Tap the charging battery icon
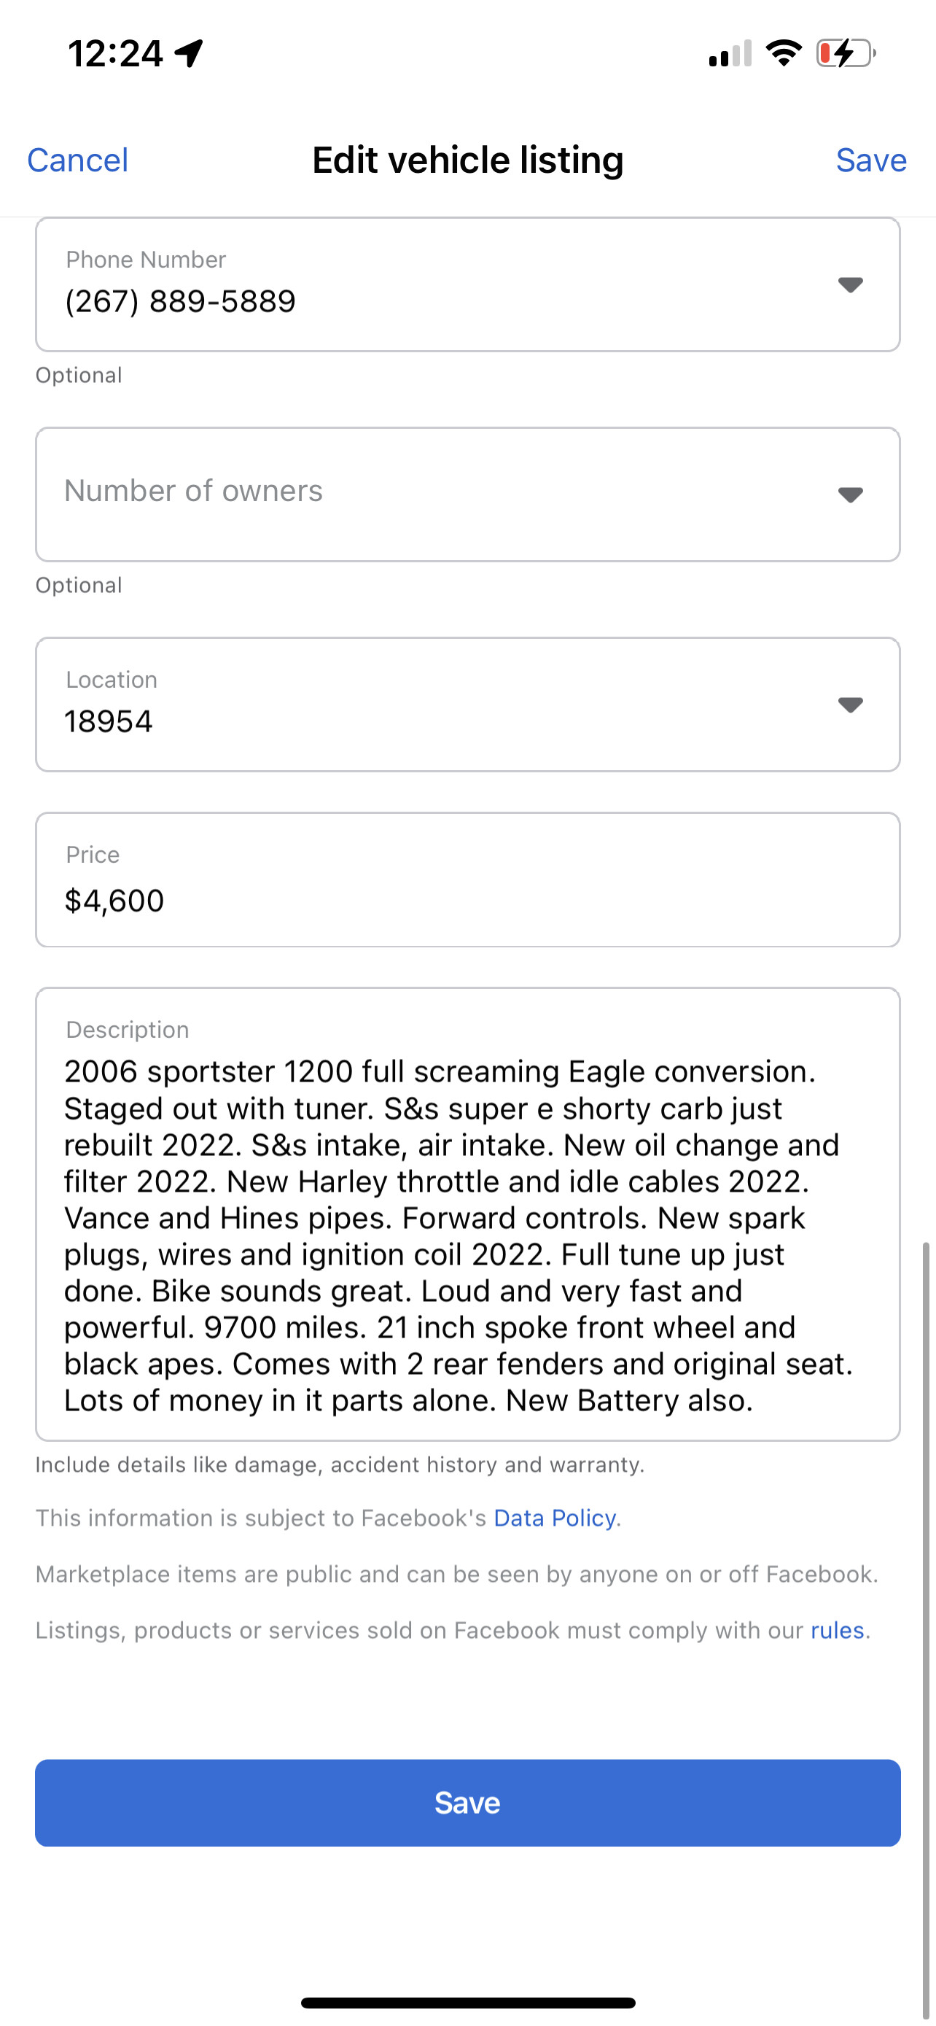 tap(846, 53)
